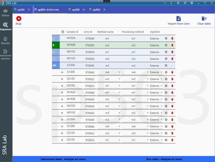Open Instrument selection in sidebar
This screenshot has height=162, width=215.
point(5,54)
